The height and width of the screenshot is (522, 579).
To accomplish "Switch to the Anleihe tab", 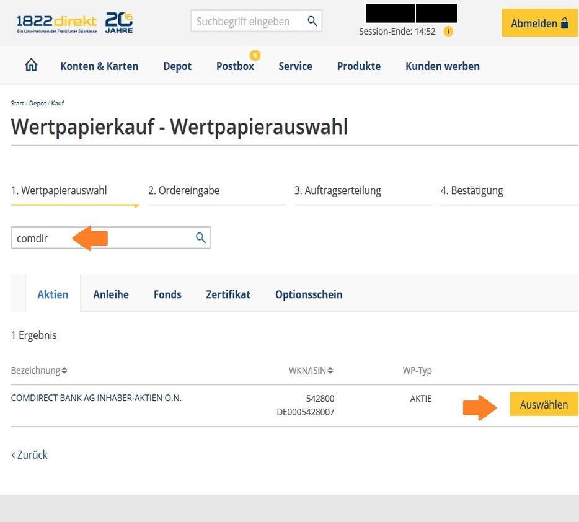I will pyautogui.click(x=111, y=294).
